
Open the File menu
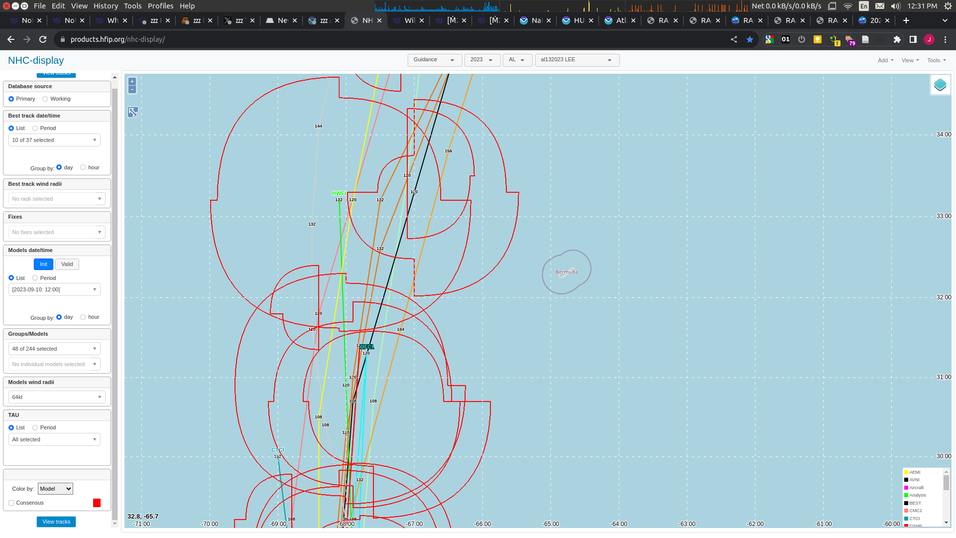click(x=39, y=6)
